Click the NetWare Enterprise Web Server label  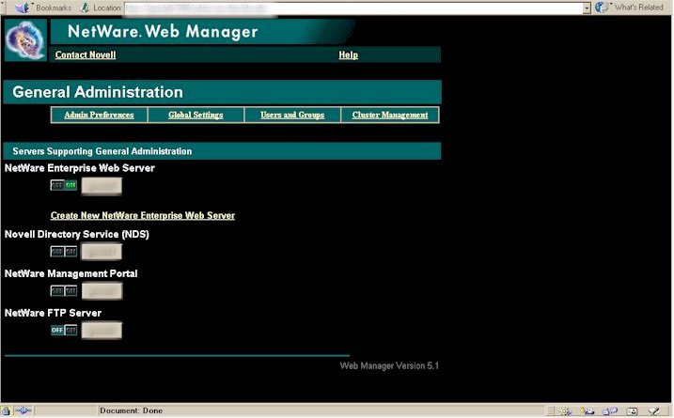pos(80,168)
